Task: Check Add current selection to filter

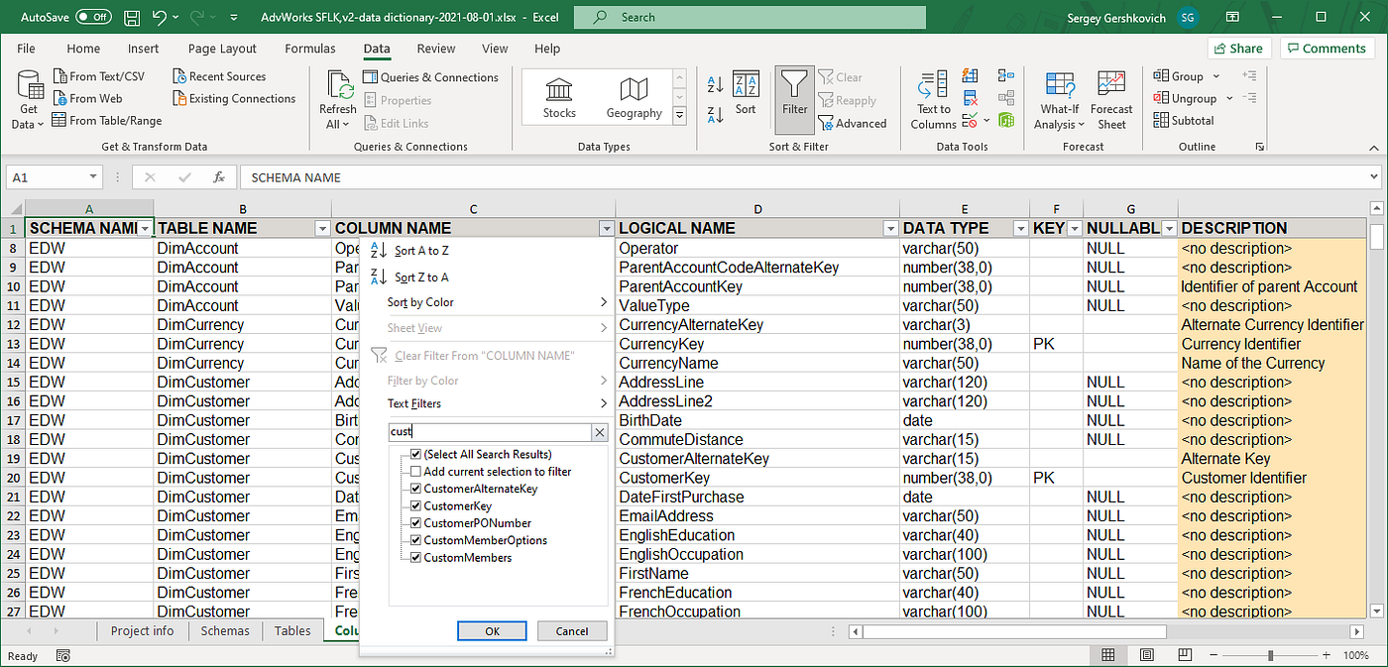Action: [416, 472]
